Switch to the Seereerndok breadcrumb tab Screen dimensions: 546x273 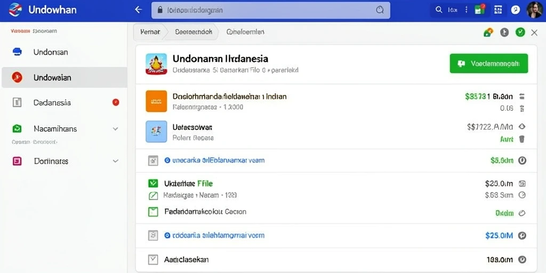point(193,31)
